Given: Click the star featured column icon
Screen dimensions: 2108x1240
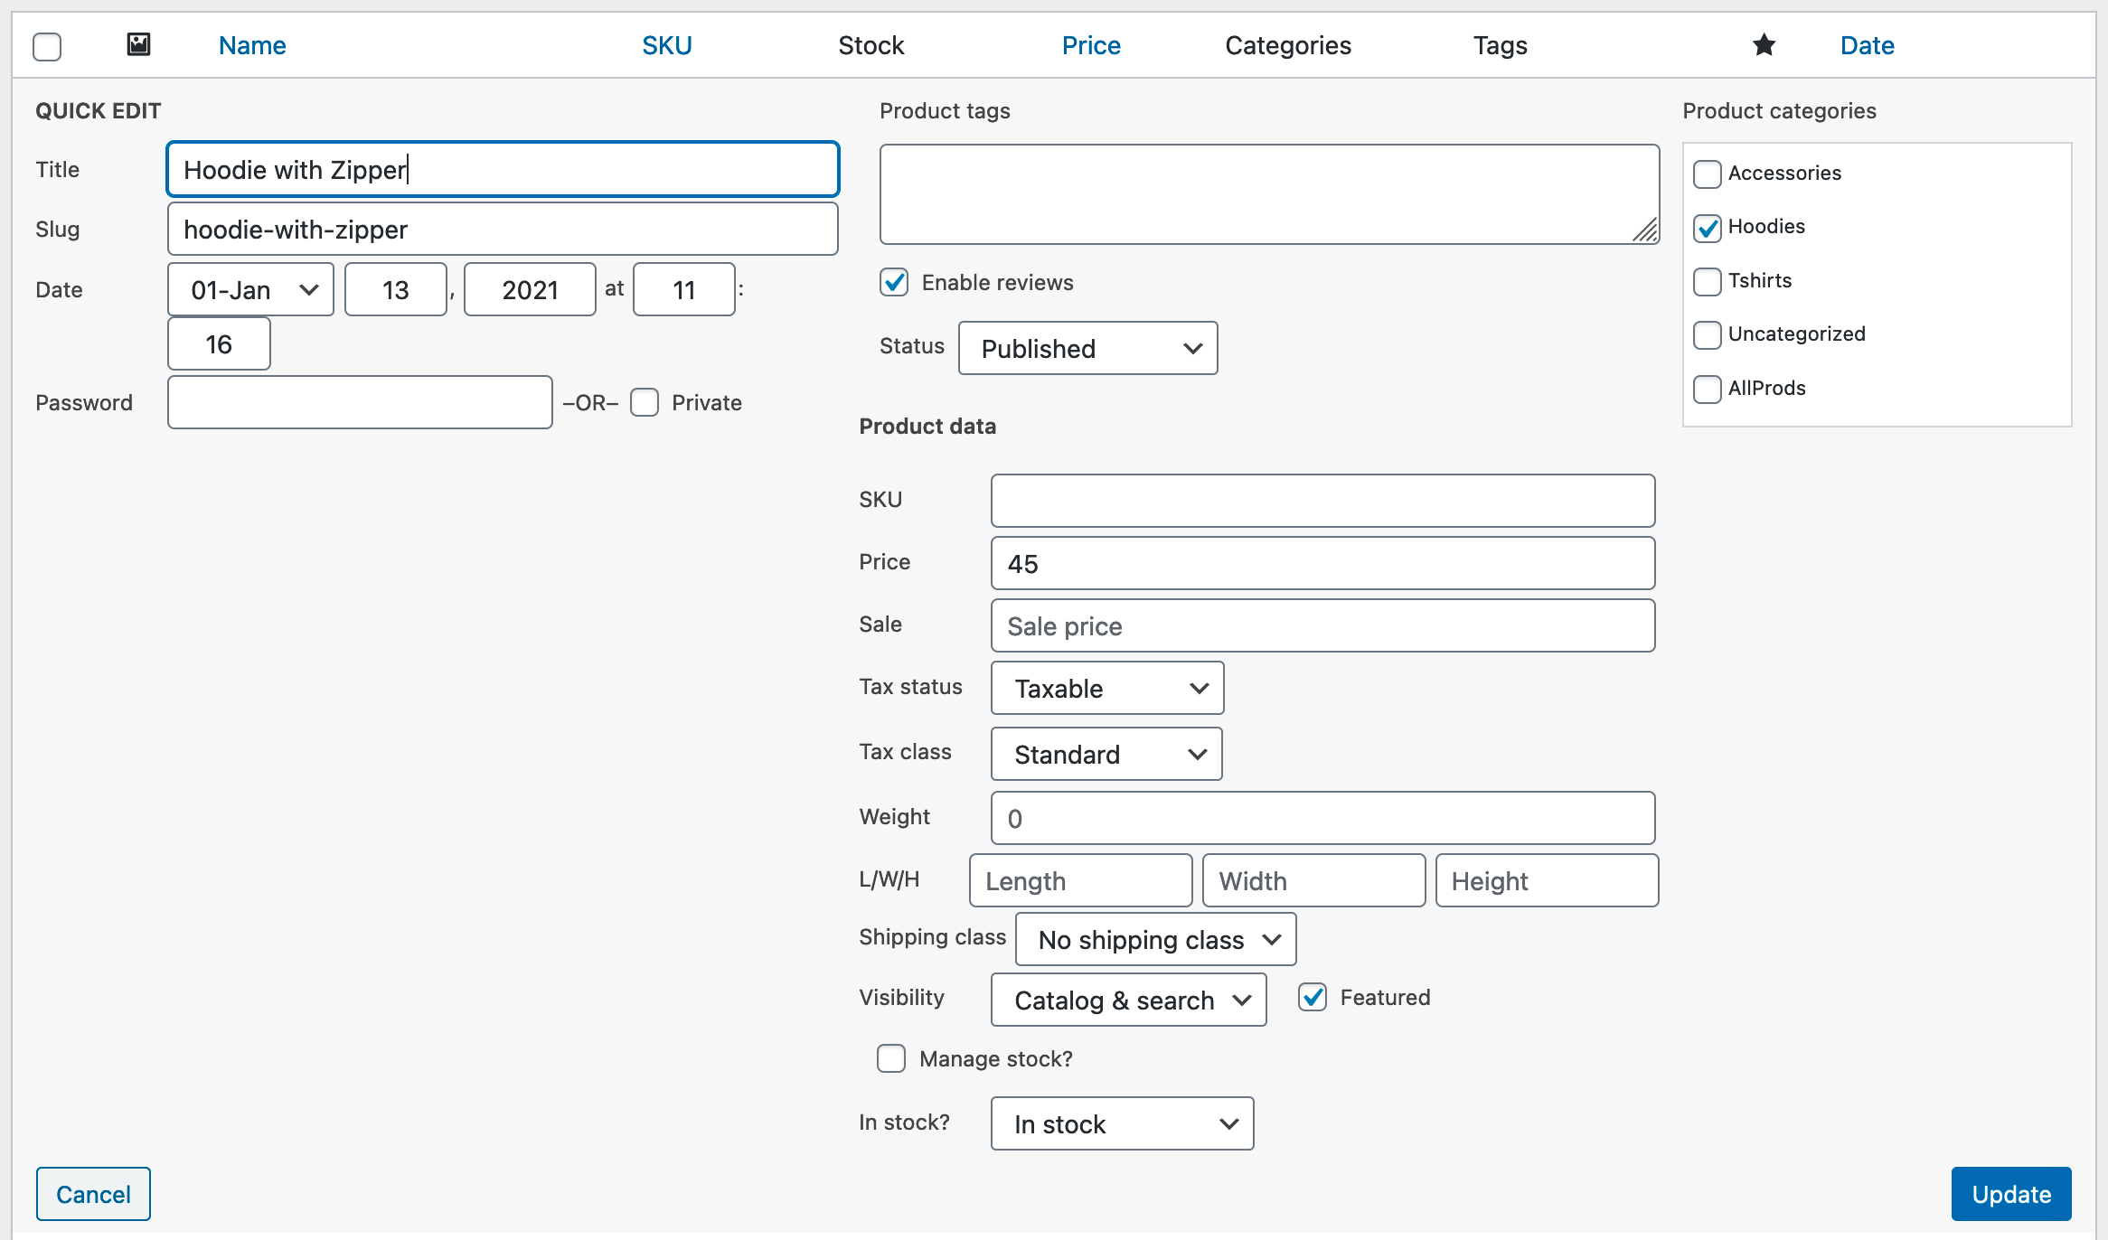Looking at the screenshot, I should pos(1764,44).
